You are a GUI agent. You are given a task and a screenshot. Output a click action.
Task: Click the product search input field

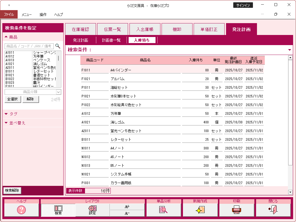pyautogui.click(x=29, y=46)
